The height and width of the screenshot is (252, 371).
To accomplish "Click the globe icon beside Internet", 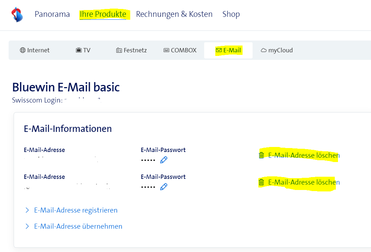I will (23, 50).
